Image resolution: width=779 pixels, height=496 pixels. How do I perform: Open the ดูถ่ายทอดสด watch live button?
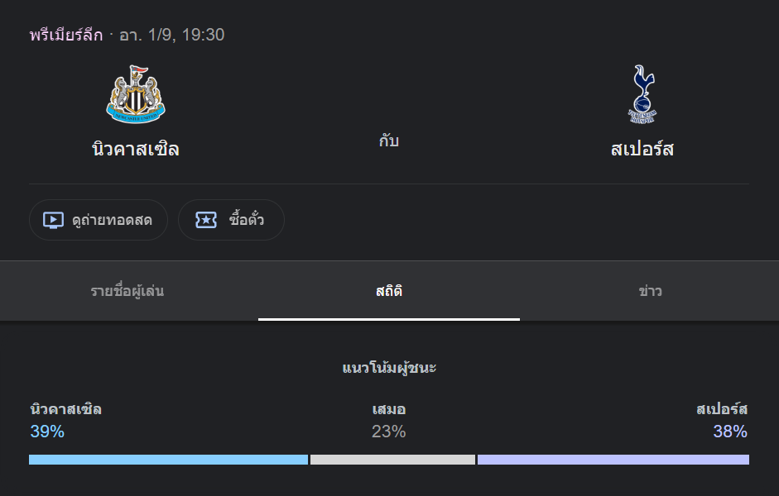[99, 220]
